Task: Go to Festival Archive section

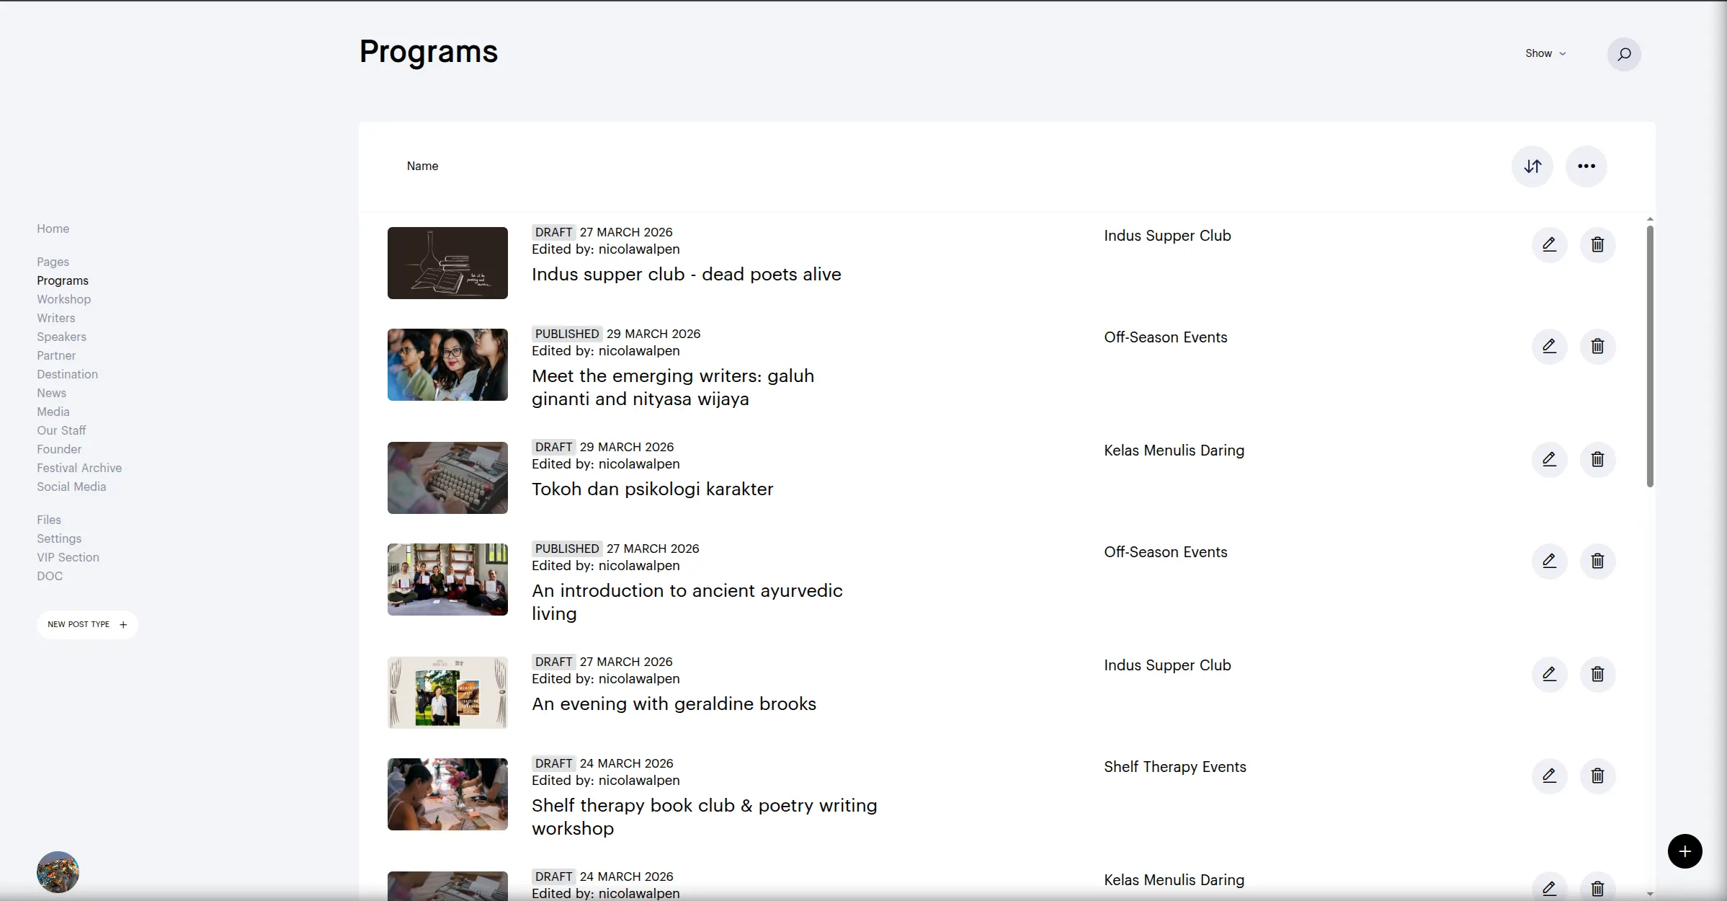Action: (79, 468)
